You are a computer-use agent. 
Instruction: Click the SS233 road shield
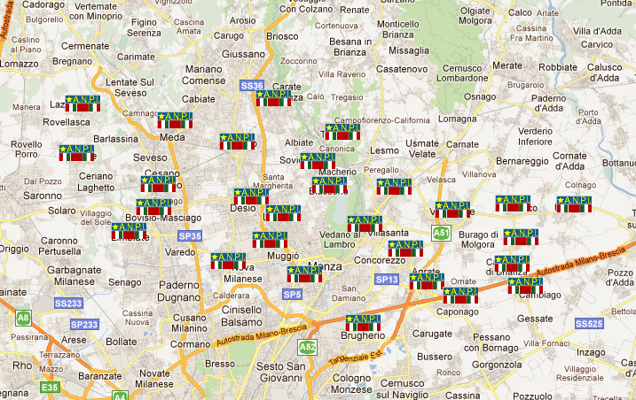(68, 304)
